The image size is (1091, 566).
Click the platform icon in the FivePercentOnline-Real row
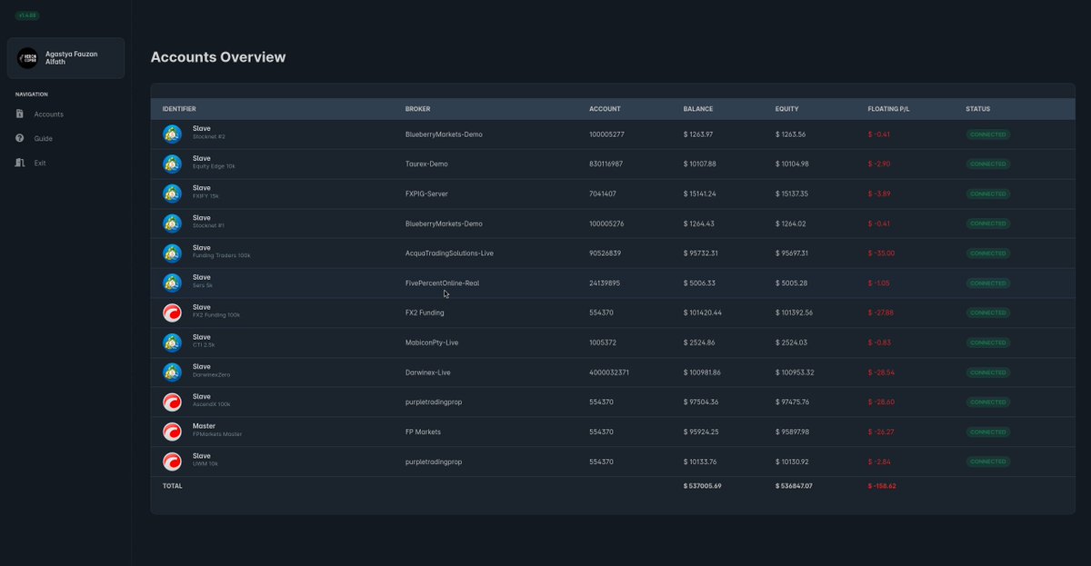click(172, 283)
